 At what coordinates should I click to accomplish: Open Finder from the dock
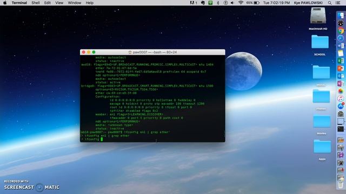341,16
